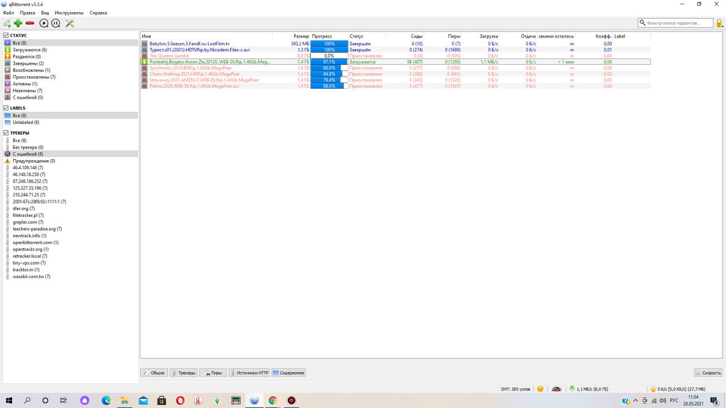Select the Babylon.5.Season.5 torrent row

click(x=395, y=44)
